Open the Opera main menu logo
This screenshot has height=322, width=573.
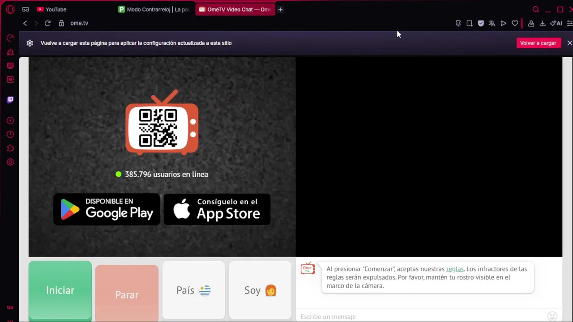(10, 9)
